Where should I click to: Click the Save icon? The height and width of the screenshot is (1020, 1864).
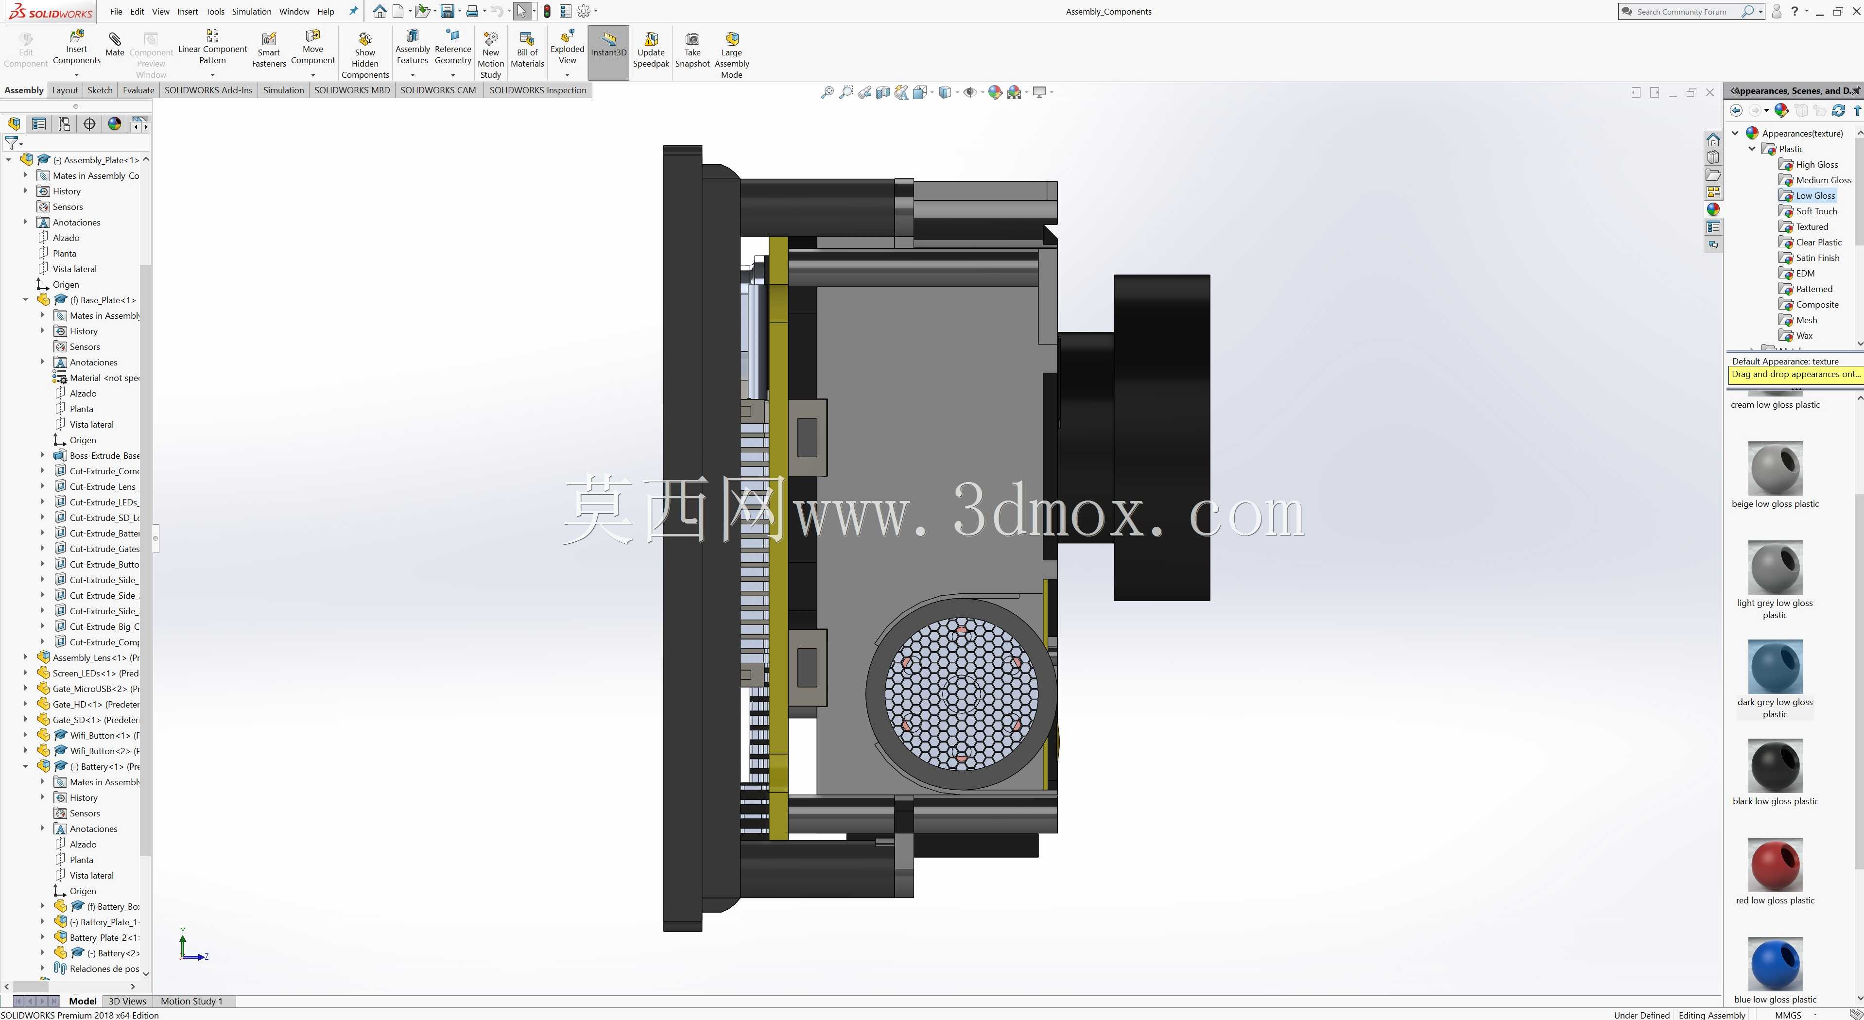pos(447,11)
